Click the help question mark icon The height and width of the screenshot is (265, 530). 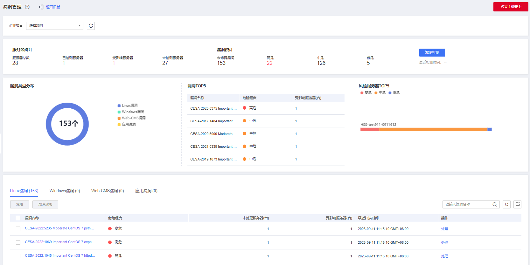(x=27, y=7)
